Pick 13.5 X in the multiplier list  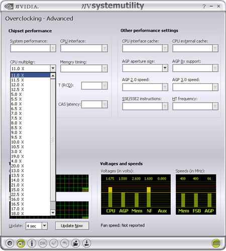tap(30, 176)
